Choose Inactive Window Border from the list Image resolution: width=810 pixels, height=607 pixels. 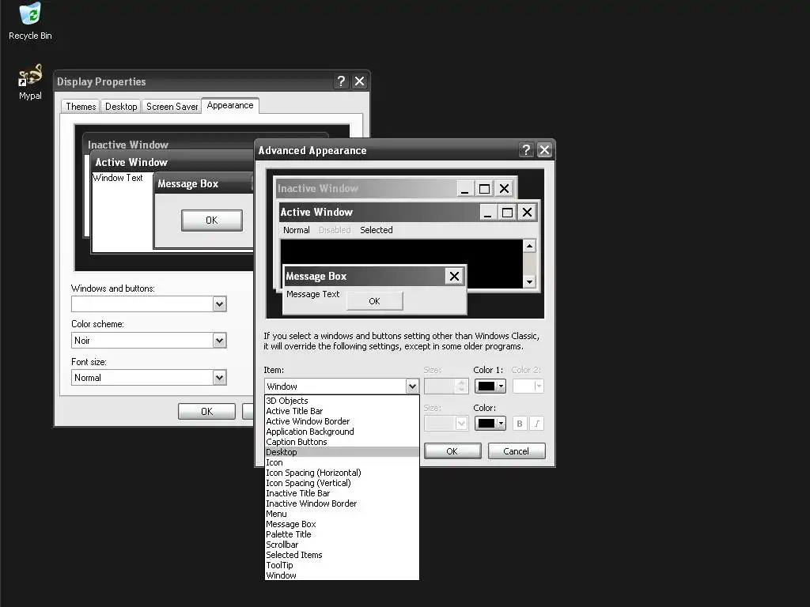(342, 503)
